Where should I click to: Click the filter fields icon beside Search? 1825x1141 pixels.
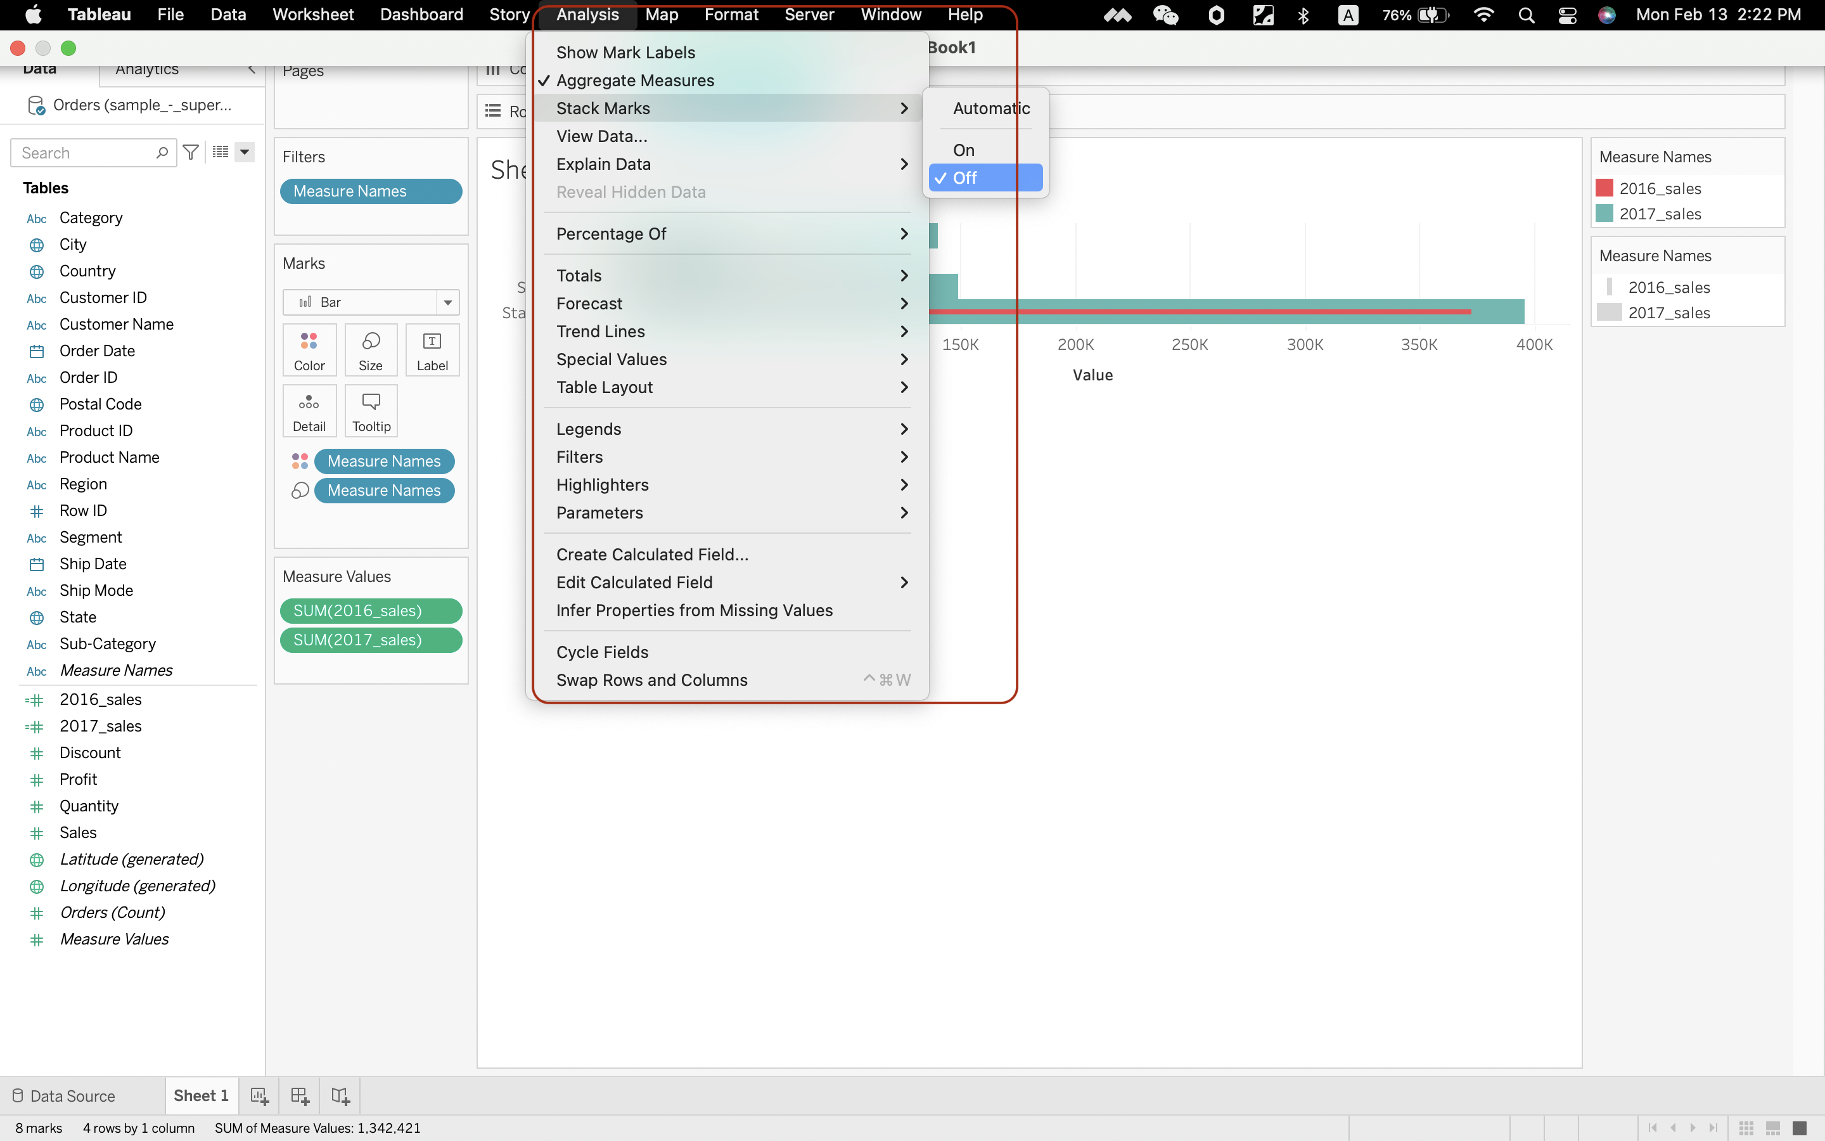click(x=191, y=152)
